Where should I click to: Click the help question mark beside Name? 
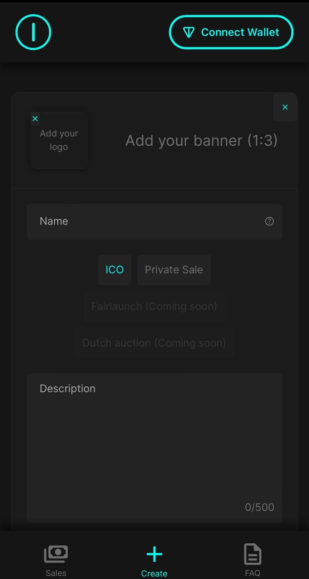(x=269, y=221)
